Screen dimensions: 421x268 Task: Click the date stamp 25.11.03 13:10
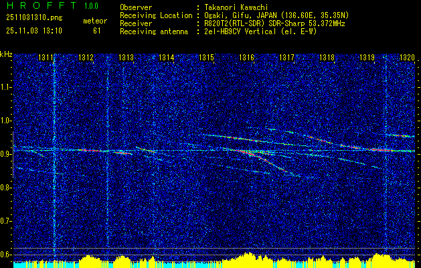[34, 31]
